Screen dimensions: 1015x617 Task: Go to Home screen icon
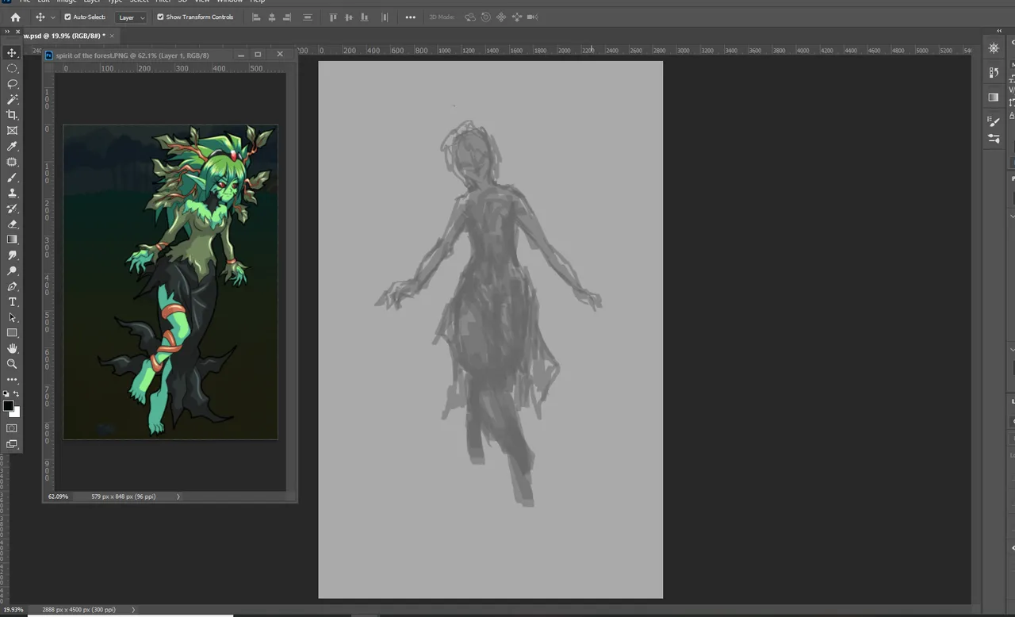[x=14, y=17]
